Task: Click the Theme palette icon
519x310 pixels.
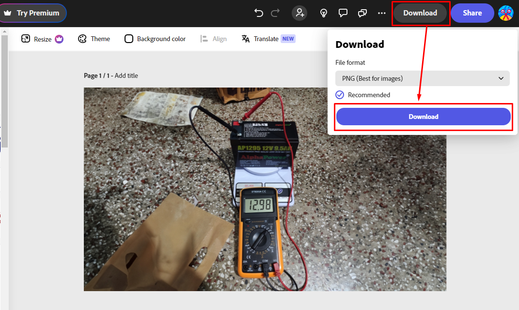Action: coord(82,39)
